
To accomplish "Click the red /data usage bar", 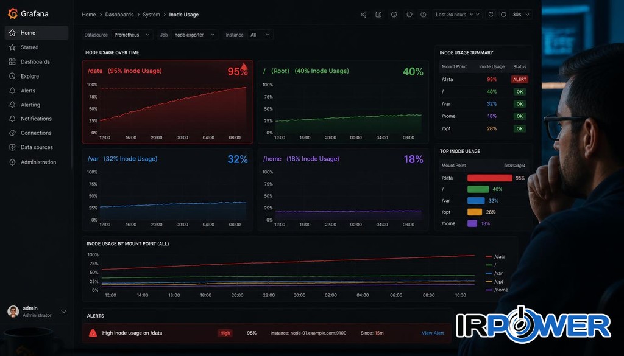I will pos(489,178).
